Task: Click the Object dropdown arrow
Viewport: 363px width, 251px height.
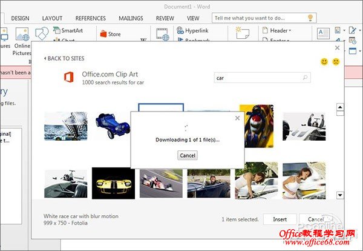Action: tap(360, 50)
